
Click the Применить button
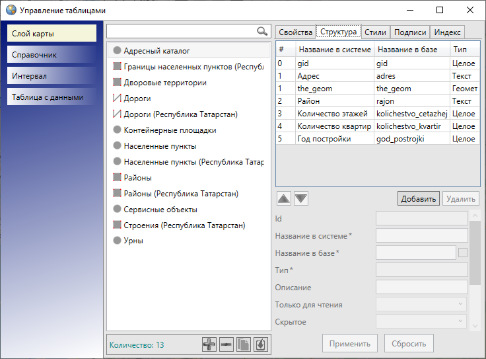point(351,344)
